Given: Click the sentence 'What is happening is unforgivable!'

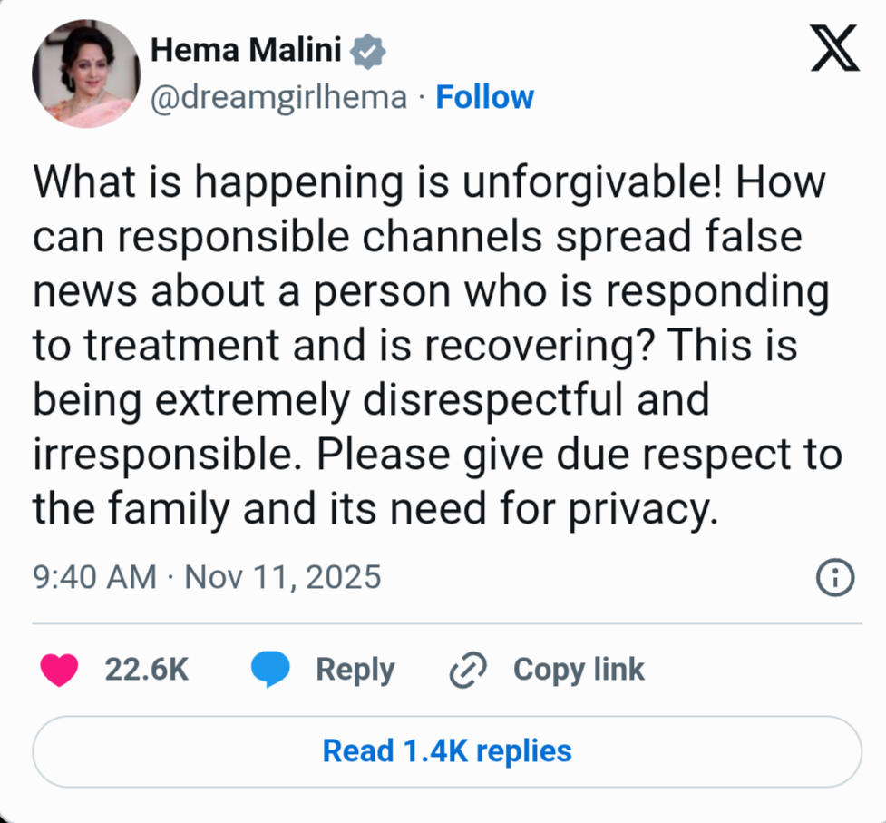Looking at the screenshot, I should coord(377,182).
